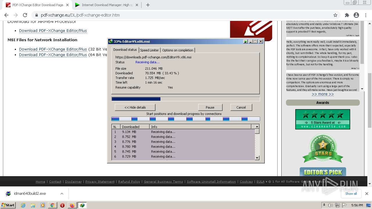Open the Windows Start menu
372x209 pixels.
pyautogui.click(x=8, y=205)
